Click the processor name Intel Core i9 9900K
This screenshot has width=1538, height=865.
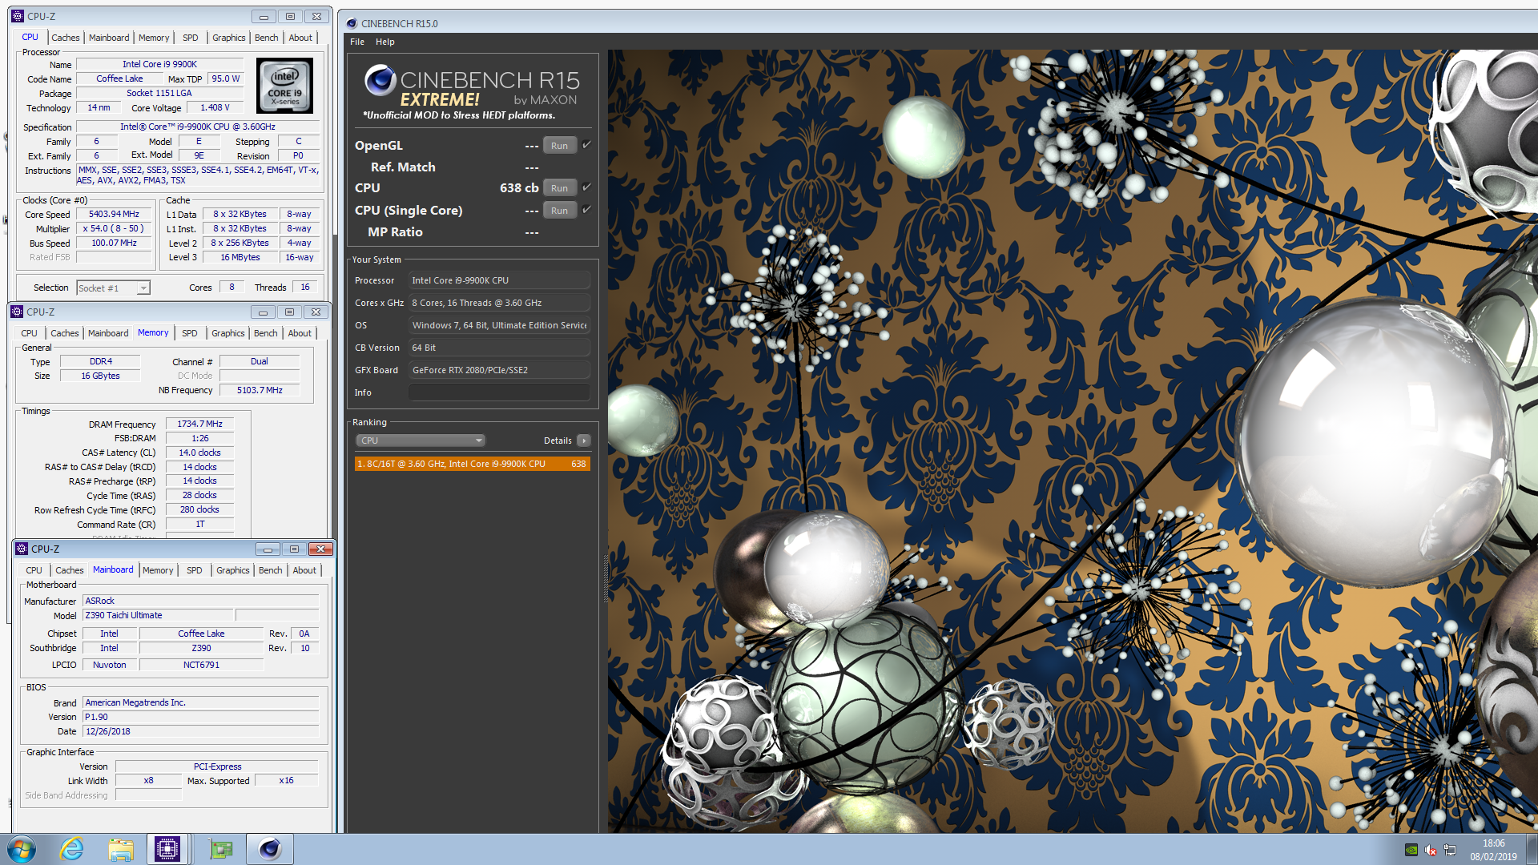pos(159,64)
